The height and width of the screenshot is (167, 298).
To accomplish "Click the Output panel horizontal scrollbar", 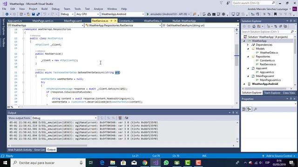I will 49,146.
